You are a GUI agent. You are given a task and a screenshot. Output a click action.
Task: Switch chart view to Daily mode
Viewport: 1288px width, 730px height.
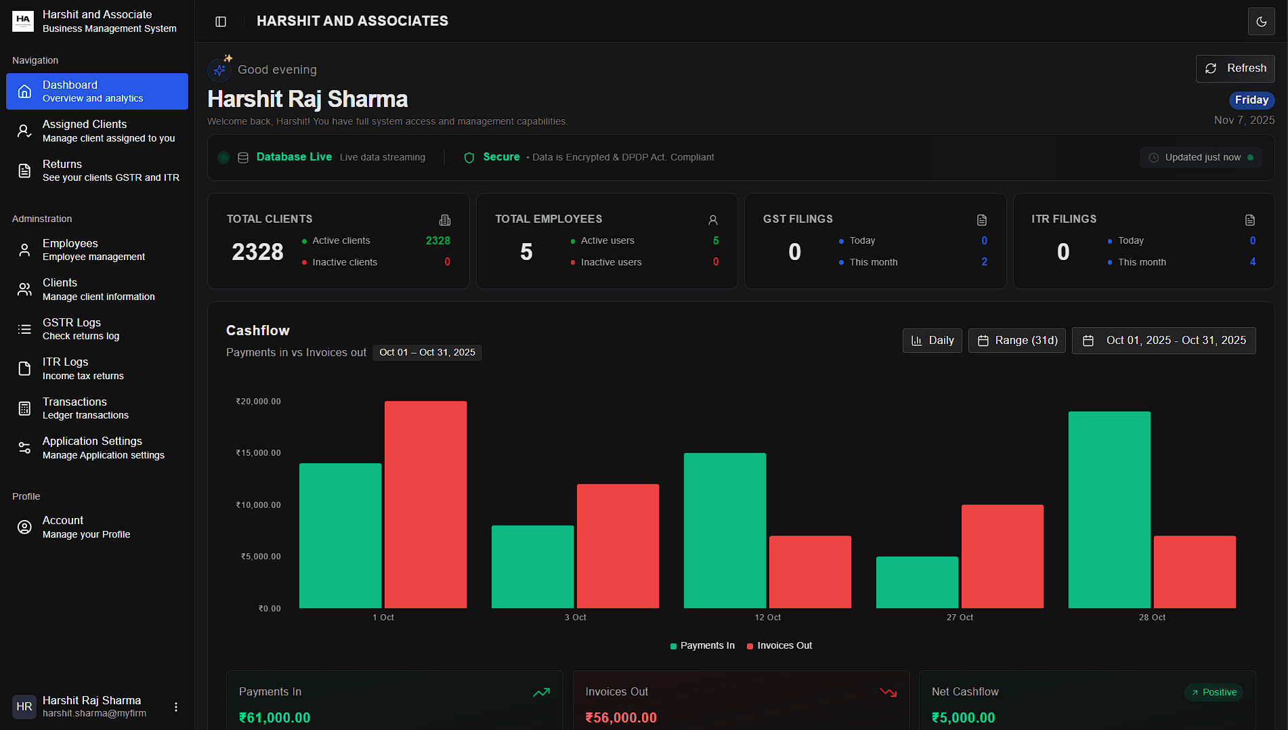(932, 341)
